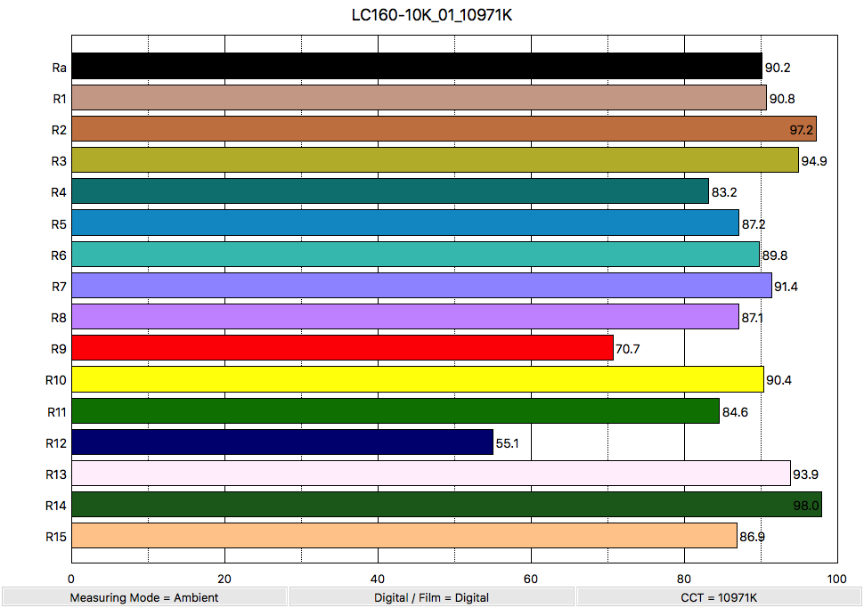Select the yellow R10 bar
This screenshot has width=864, height=608.
[x=417, y=379]
